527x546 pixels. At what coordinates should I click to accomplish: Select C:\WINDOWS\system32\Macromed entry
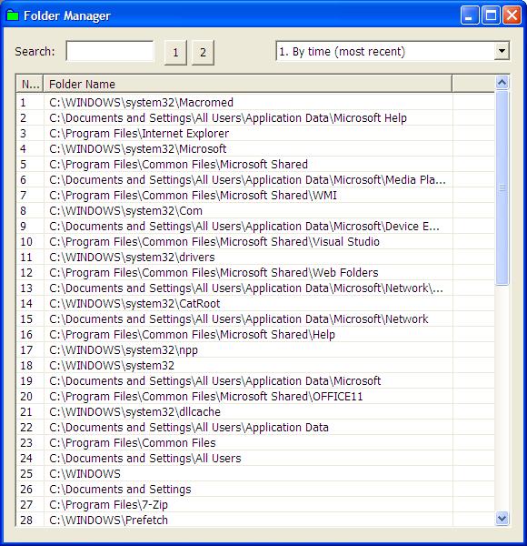tap(255, 102)
